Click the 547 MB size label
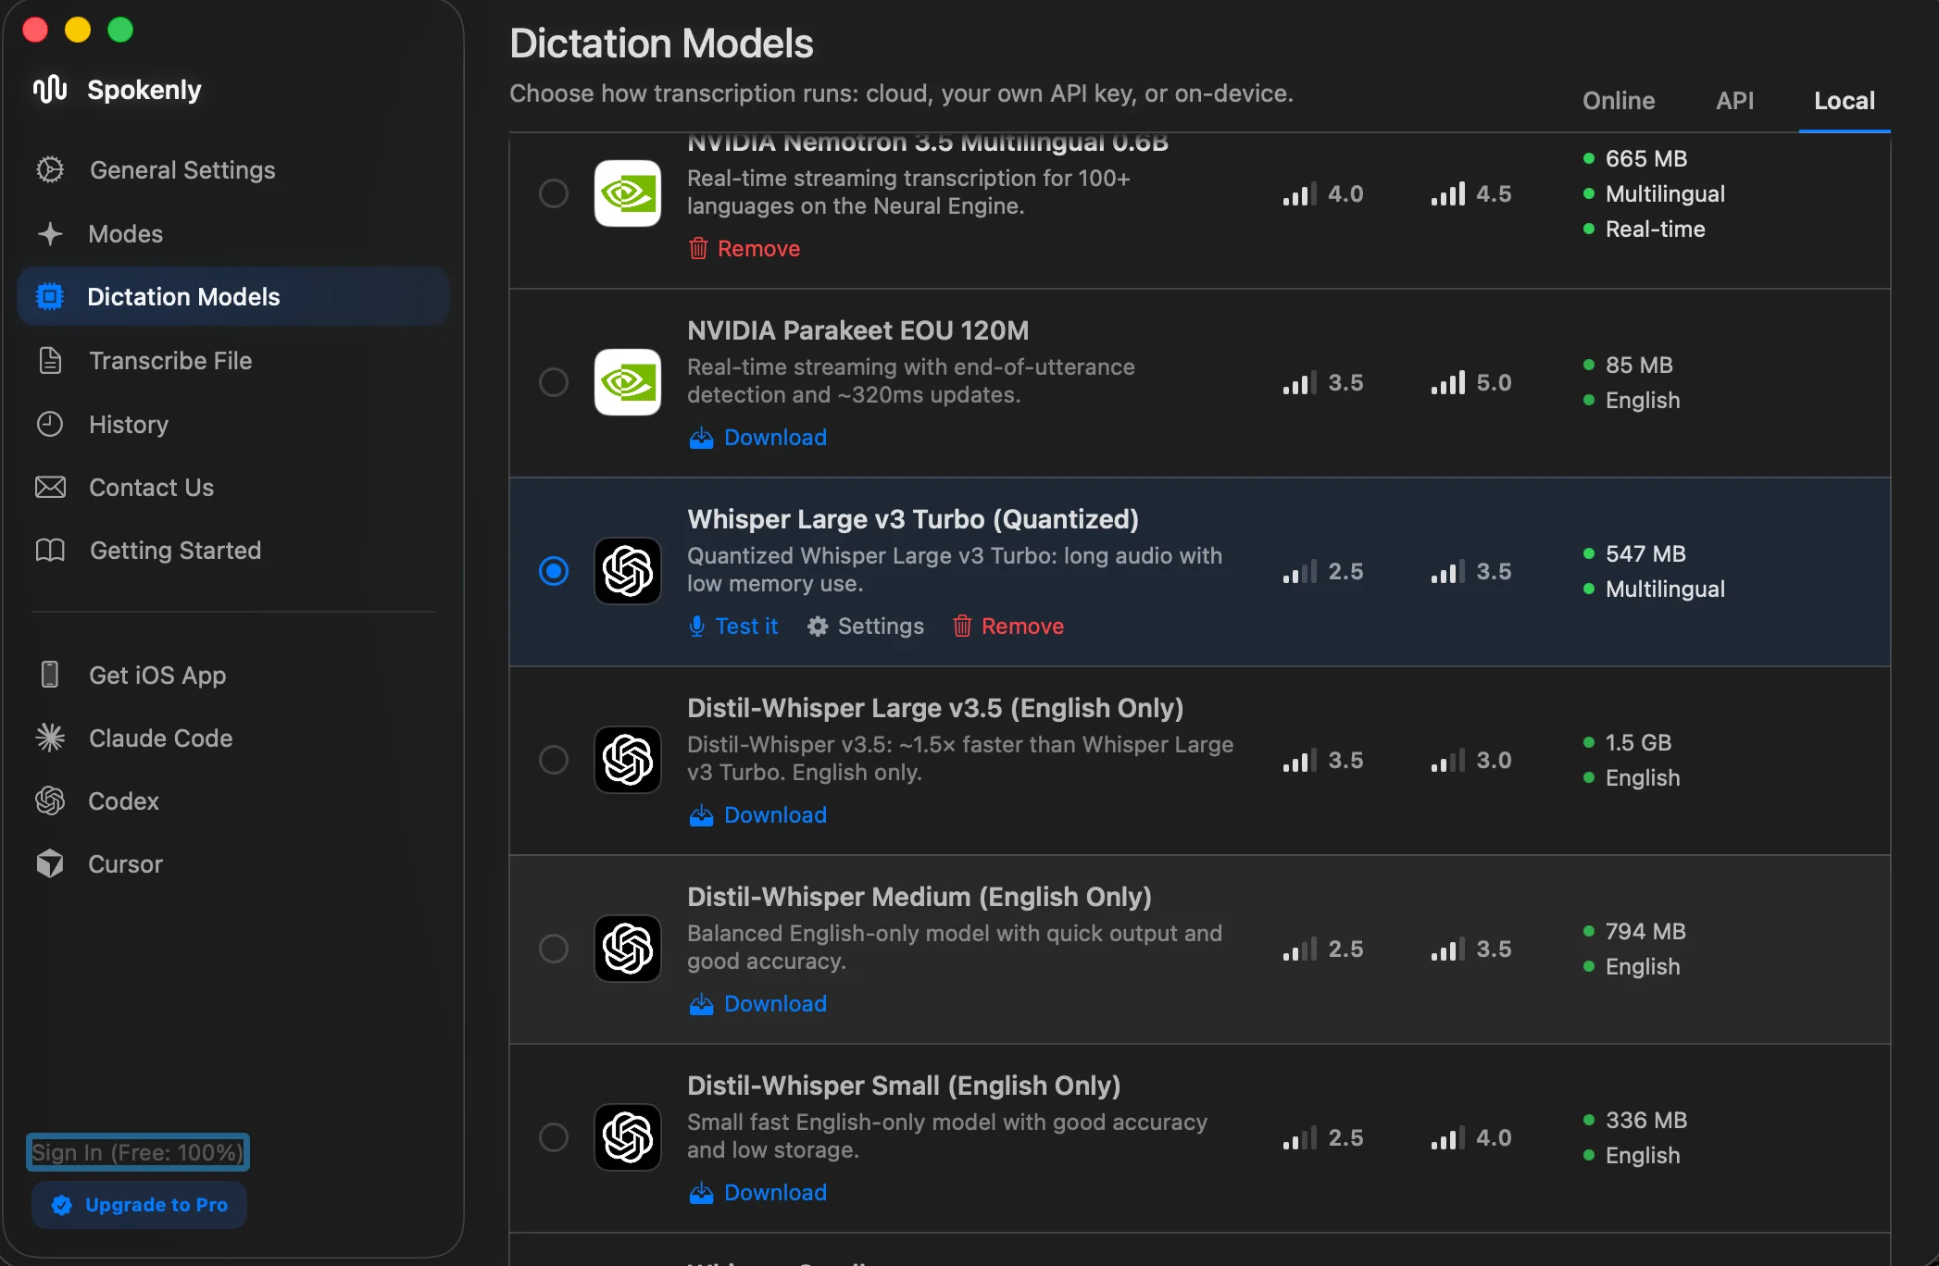The width and height of the screenshot is (1939, 1266). (1645, 553)
